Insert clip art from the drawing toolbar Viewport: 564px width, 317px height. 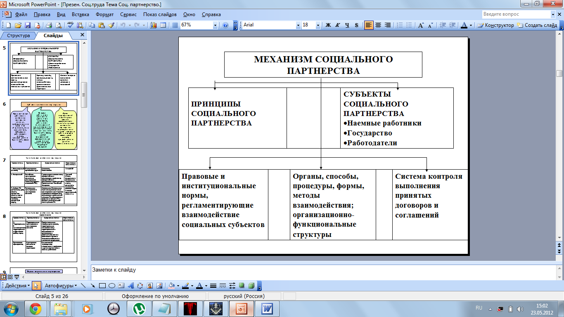150,286
